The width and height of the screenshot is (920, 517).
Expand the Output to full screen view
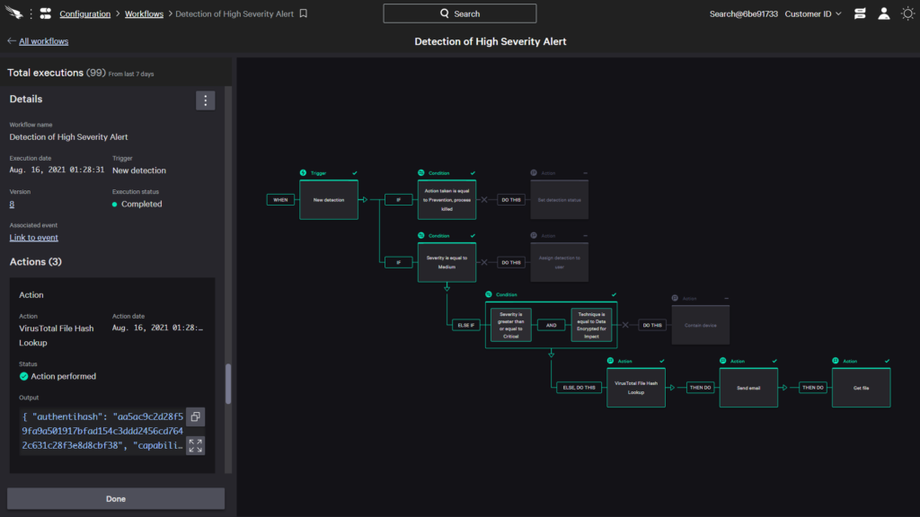(x=195, y=444)
